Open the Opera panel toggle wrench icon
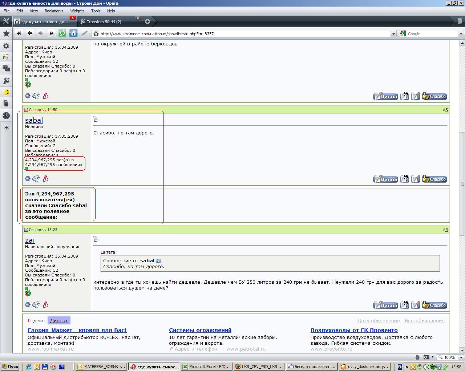 pyautogui.click(x=6, y=21)
